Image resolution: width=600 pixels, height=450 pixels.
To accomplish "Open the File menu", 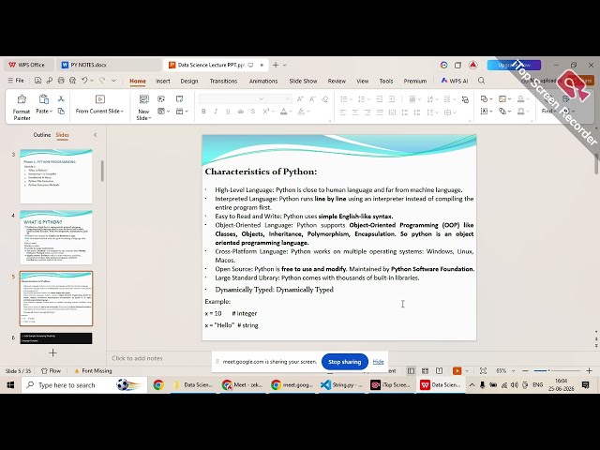I will tap(16, 81).
